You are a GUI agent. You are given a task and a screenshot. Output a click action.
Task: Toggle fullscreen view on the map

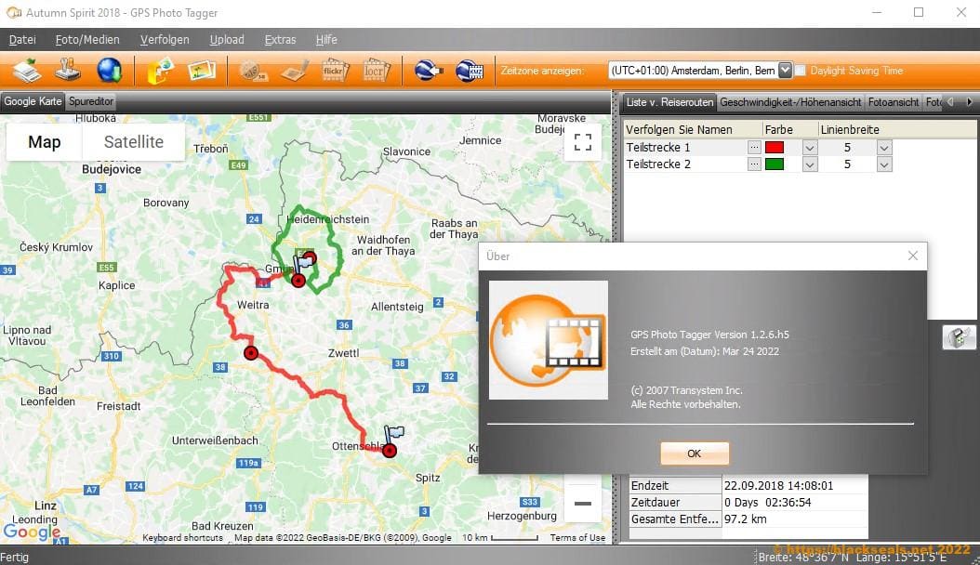click(583, 142)
